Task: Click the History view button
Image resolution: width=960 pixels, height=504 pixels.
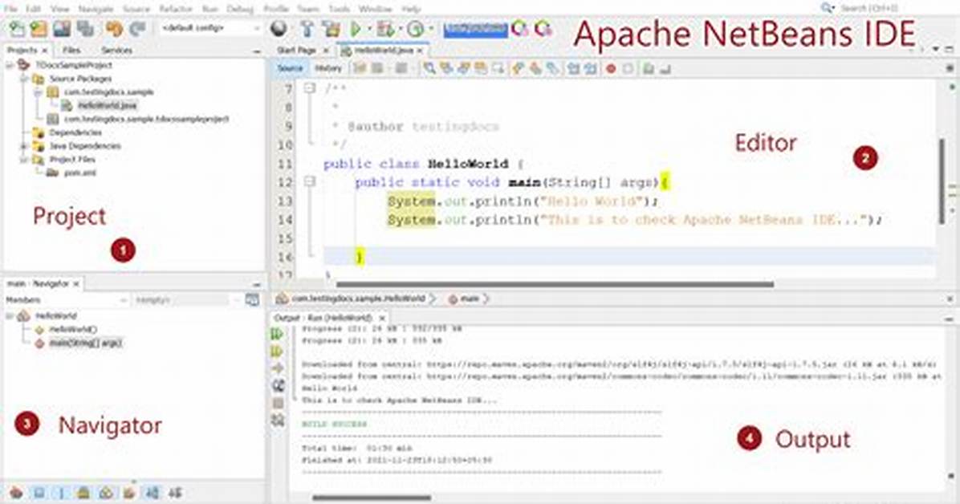Action: 327,68
